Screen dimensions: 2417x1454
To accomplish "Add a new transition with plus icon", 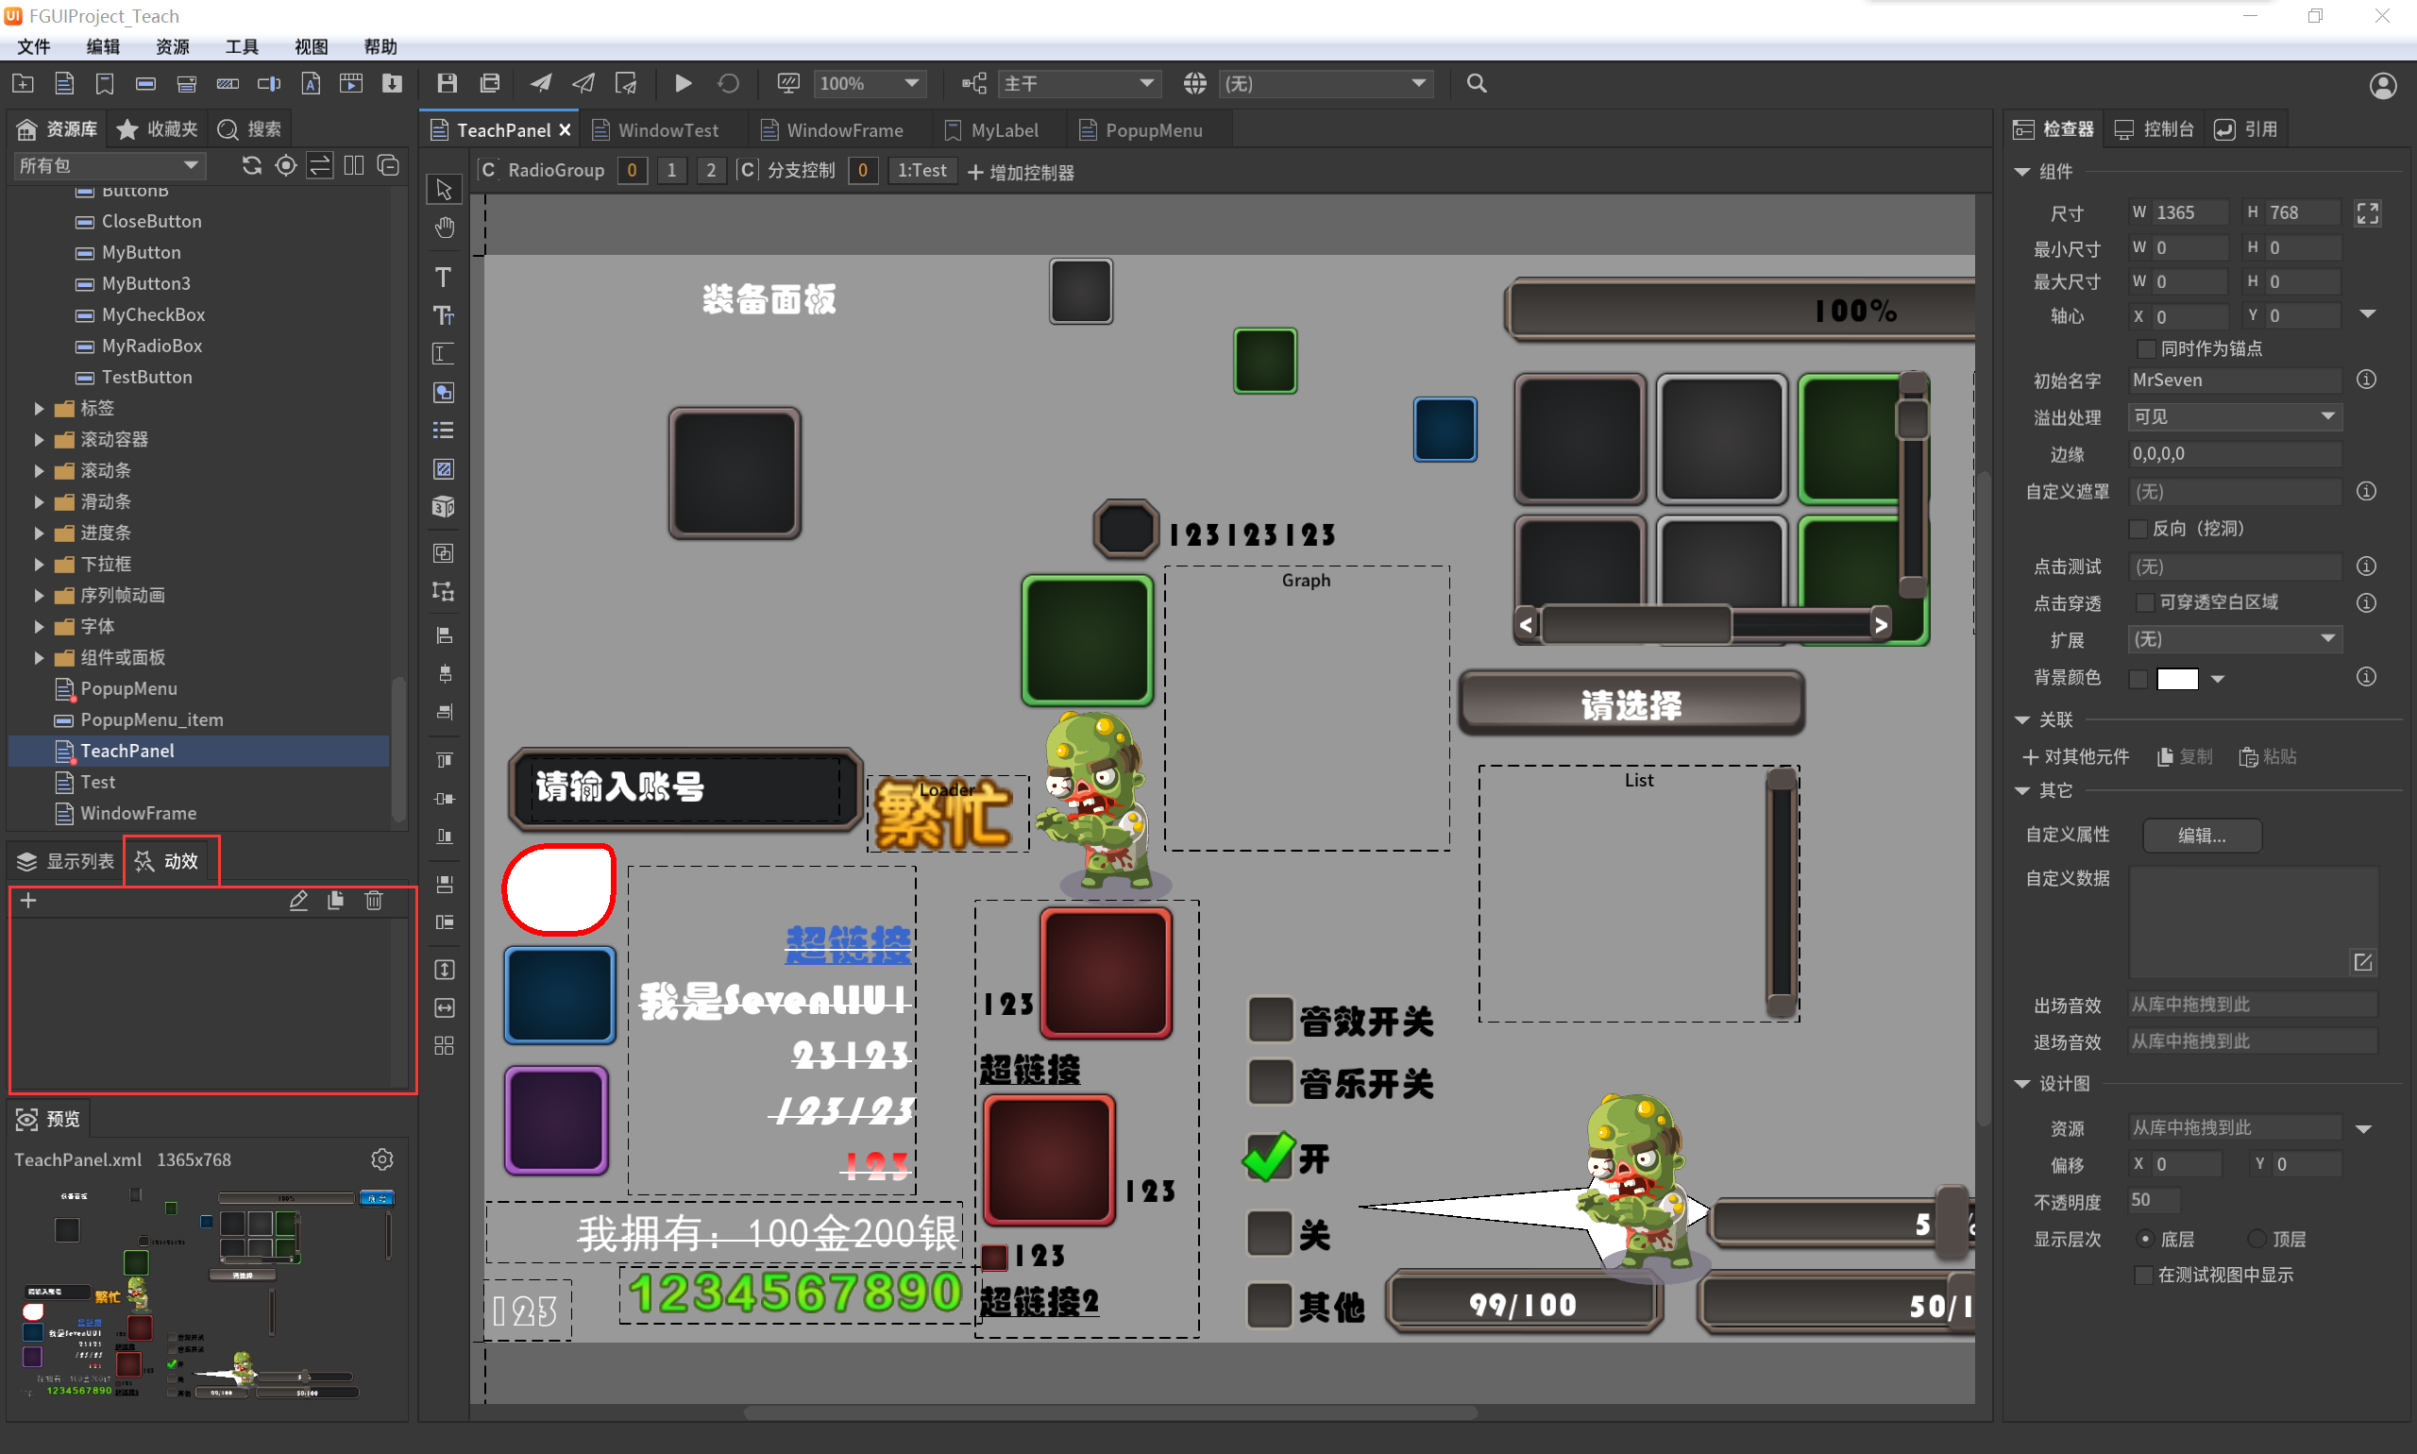I will (x=28, y=901).
